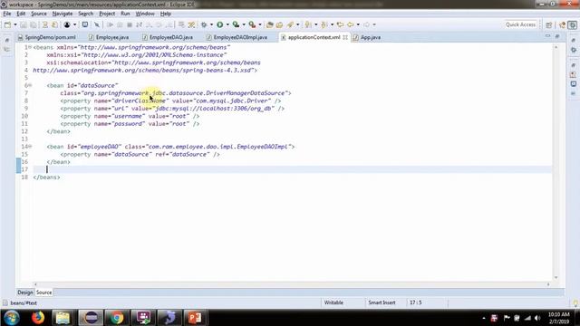Click the editor vertical scrollbar down arrow

(x=556, y=278)
